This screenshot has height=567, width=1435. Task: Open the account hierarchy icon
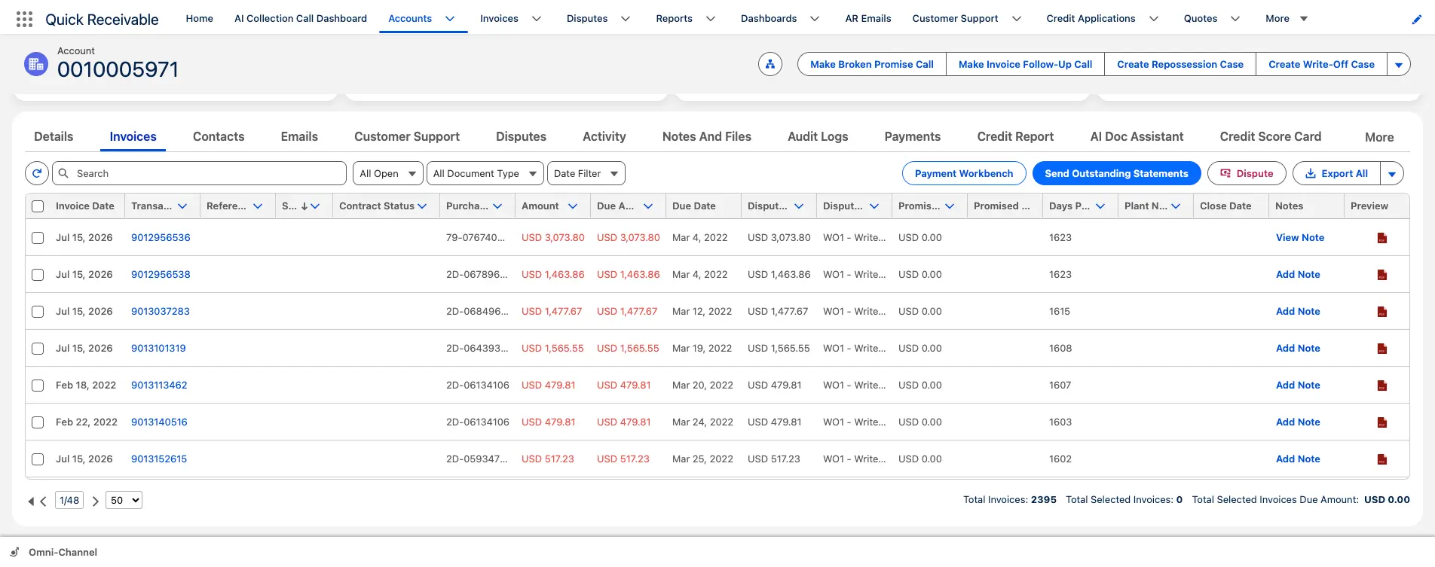coord(770,64)
